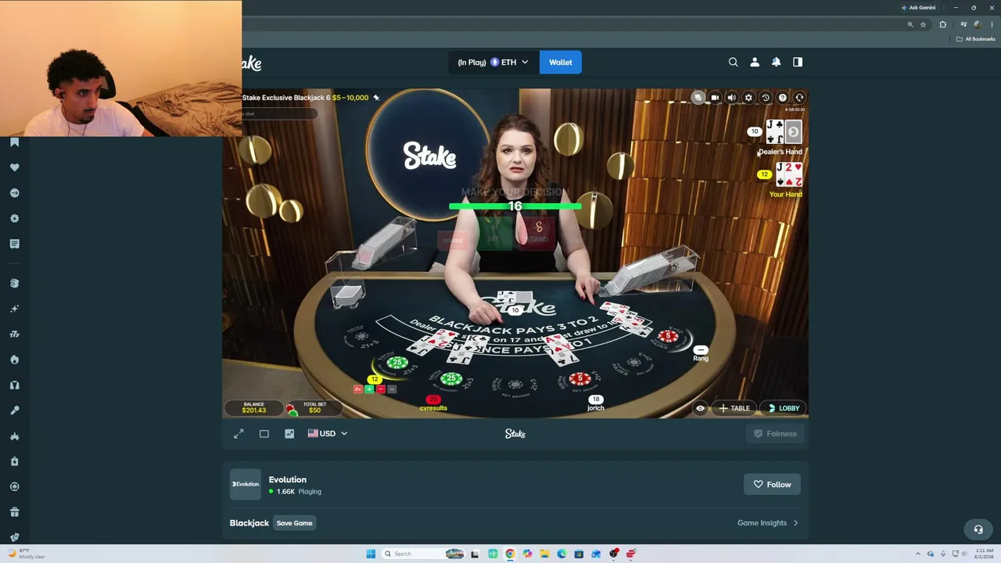Click the cvresults player label
This screenshot has height=563, width=1001.
tap(433, 408)
